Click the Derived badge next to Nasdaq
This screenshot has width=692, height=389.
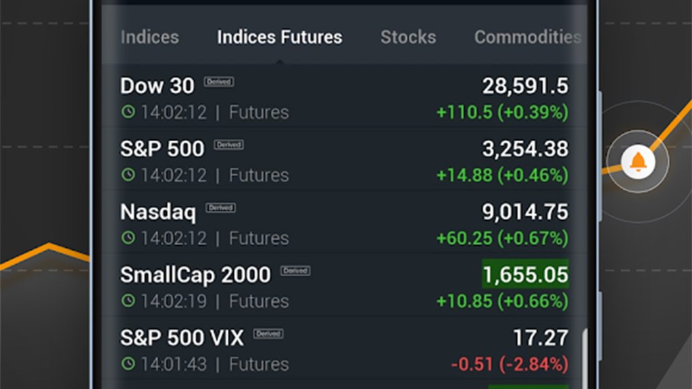[x=221, y=208]
